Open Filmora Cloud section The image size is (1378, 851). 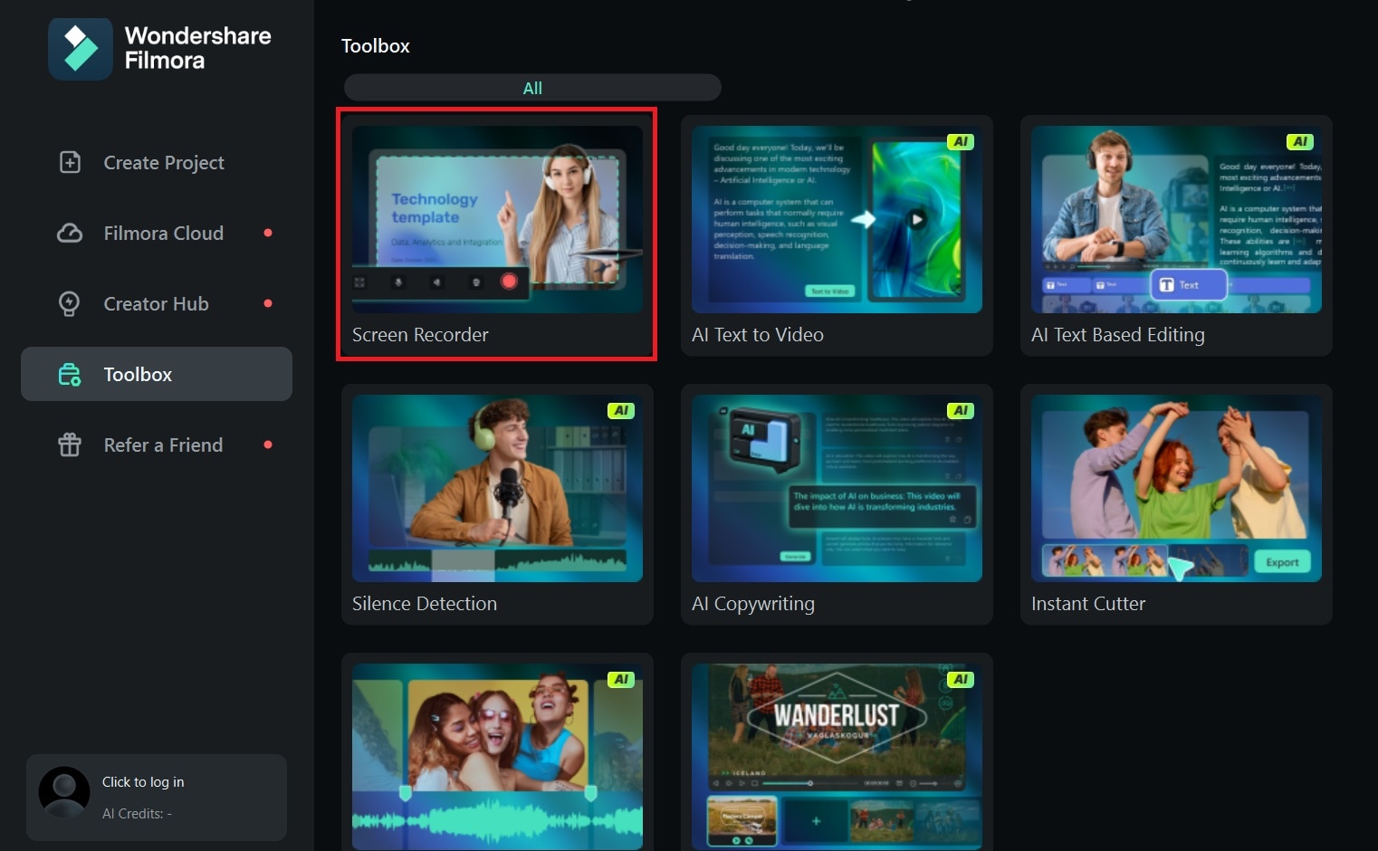pos(157,233)
